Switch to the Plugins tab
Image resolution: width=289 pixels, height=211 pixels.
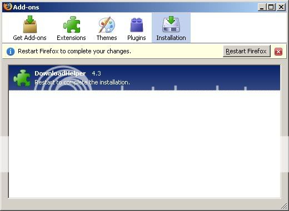pyautogui.click(x=137, y=28)
